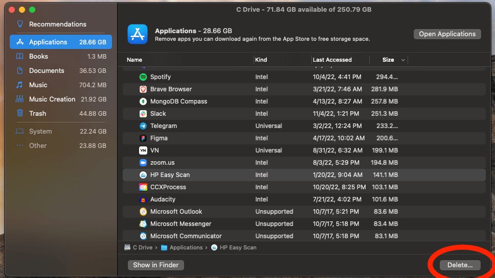This screenshot has height=278, width=495.
Task: Click the large App Store header icon
Action: click(138, 34)
